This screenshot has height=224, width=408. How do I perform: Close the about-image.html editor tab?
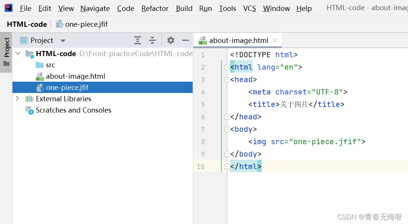[275, 40]
